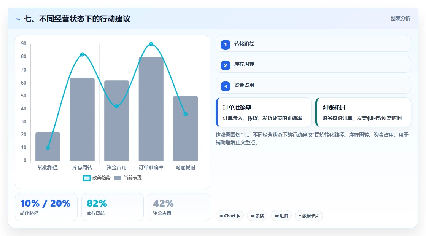The width and height of the screenshot is (426, 236).
Task: Click the icon inside the 进度 tag
Action: pos(277,216)
